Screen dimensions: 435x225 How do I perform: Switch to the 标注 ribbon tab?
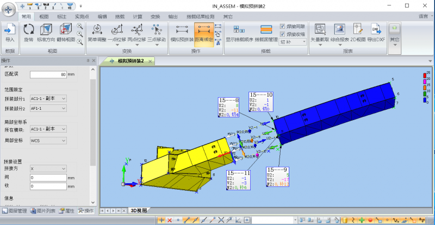coord(61,17)
